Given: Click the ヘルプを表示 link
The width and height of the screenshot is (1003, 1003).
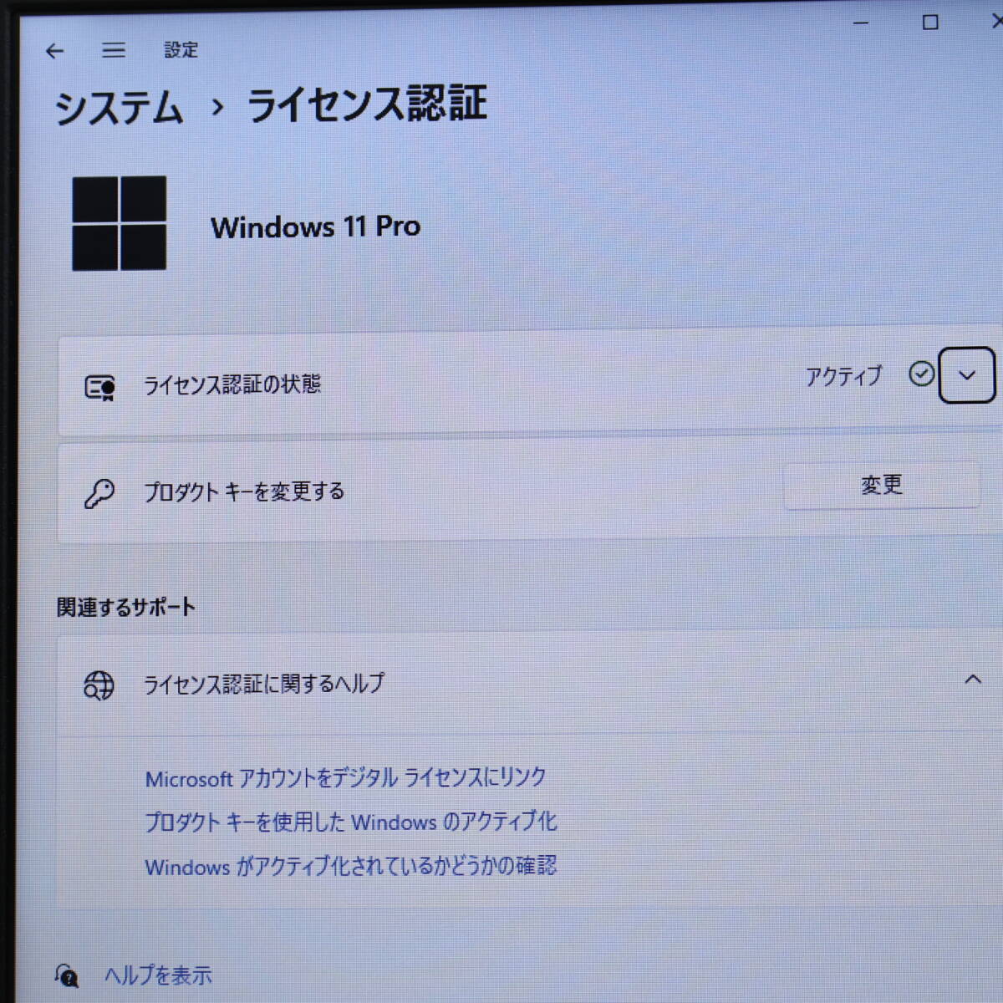Looking at the screenshot, I should pos(158,975).
